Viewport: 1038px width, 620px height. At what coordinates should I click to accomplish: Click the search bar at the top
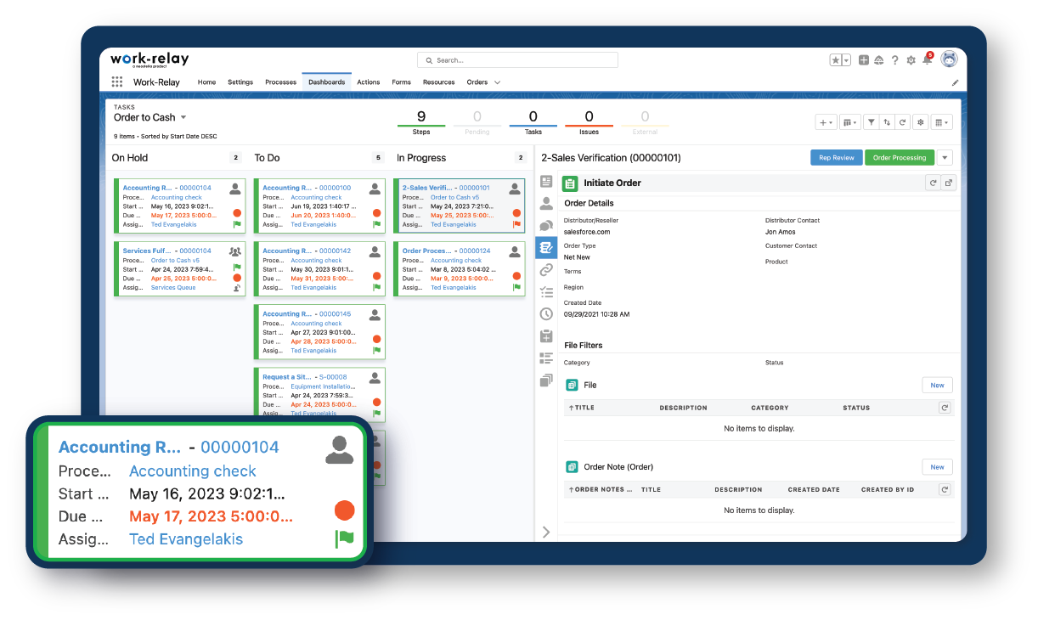[517, 59]
